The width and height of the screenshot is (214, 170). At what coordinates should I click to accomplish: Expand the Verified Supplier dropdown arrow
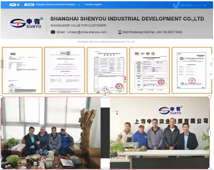[205, 5]
